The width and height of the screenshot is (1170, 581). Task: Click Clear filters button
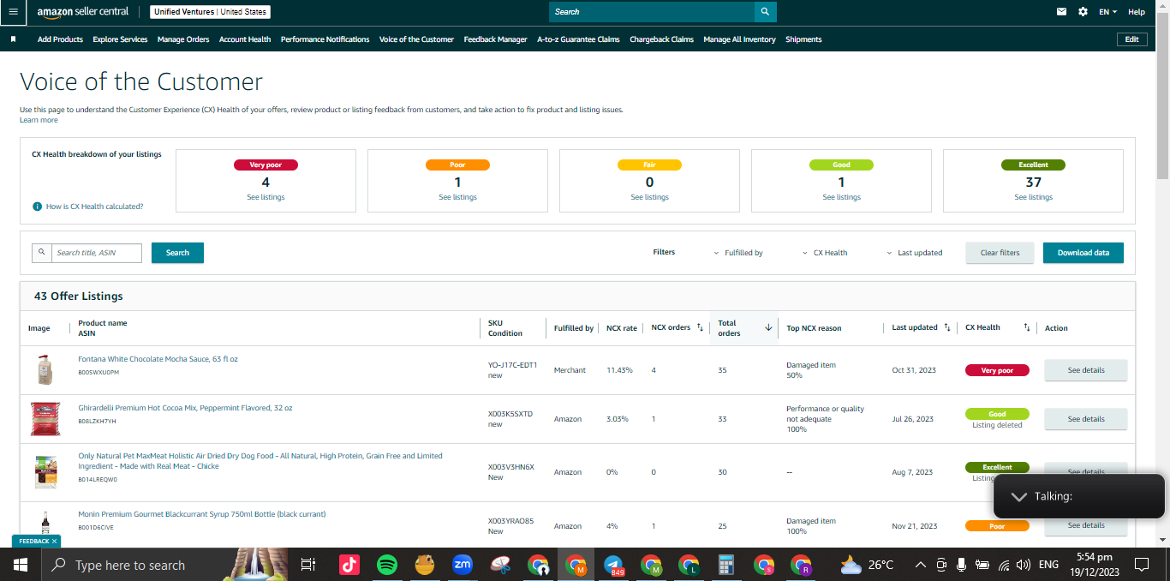pos(1000,253)
